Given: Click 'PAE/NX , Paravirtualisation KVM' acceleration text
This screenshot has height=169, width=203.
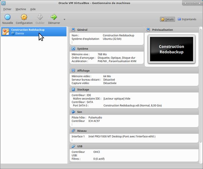Looking at the screenshot, I should (x=117, y=61).
